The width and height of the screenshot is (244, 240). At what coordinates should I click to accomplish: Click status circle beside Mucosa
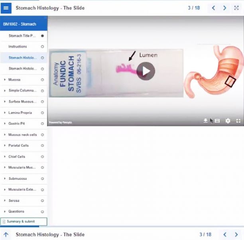[42, 80]
